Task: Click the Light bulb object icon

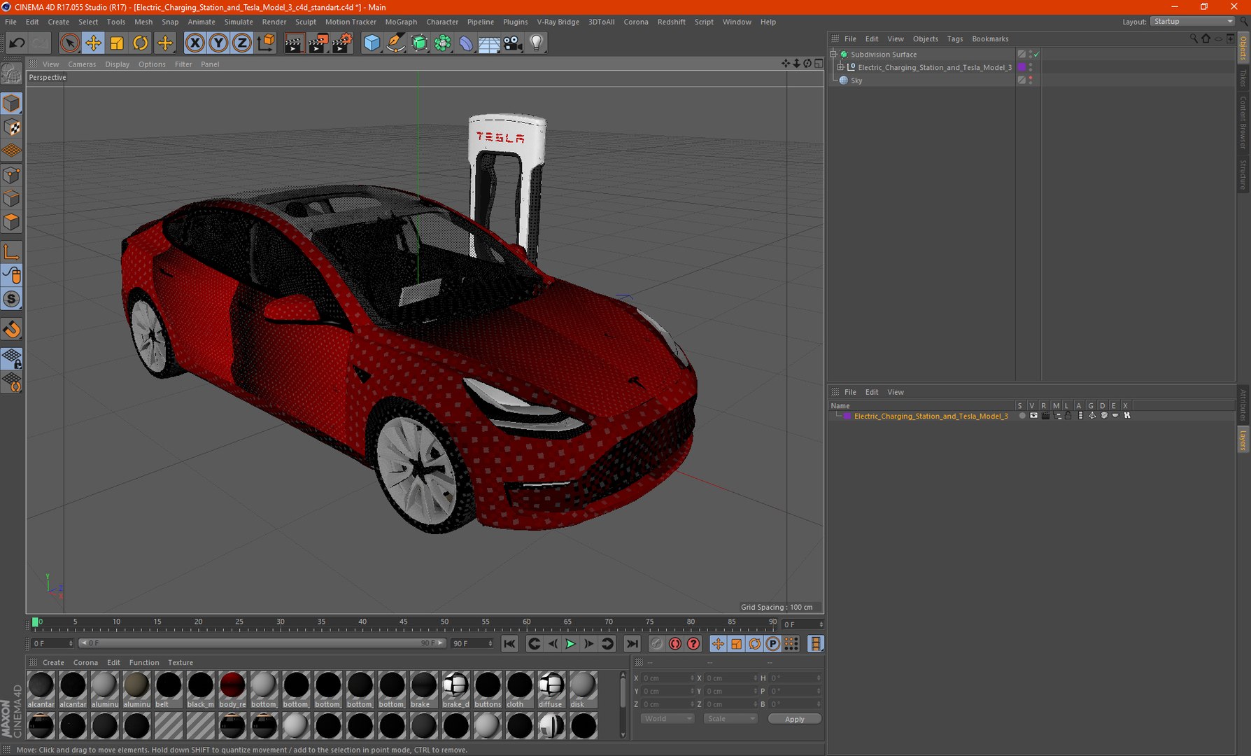Action: click(x=537, y=43)
